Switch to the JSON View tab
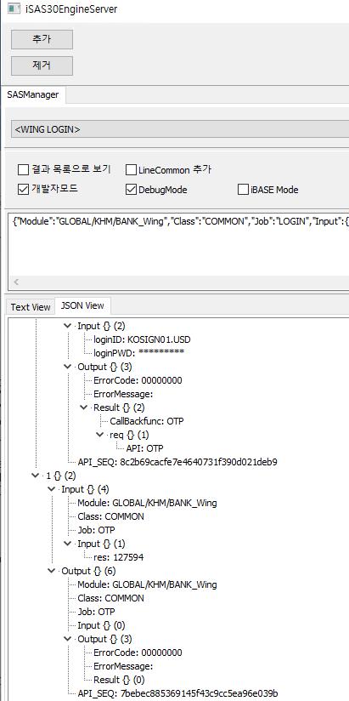This screenshot has height=701, width=349. click(82, 305)
